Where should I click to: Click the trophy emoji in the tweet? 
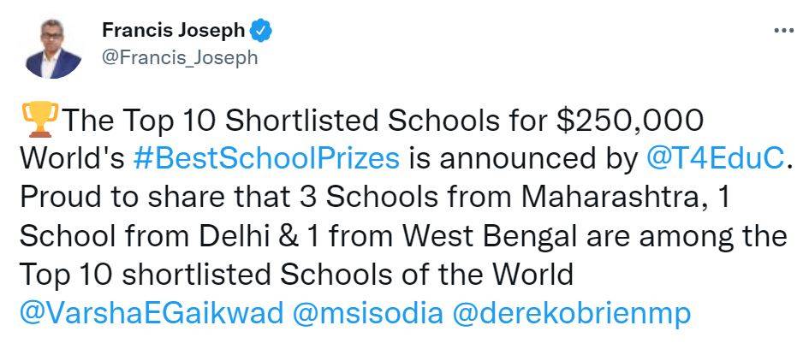click(x=38, y=118)
